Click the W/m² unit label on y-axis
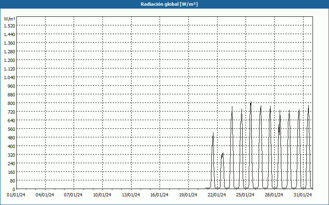The width and height of the screenshot is (329, 205). (9, 19)
